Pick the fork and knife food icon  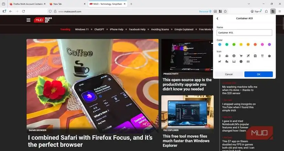pyautogui.click(x=262, y=56)
